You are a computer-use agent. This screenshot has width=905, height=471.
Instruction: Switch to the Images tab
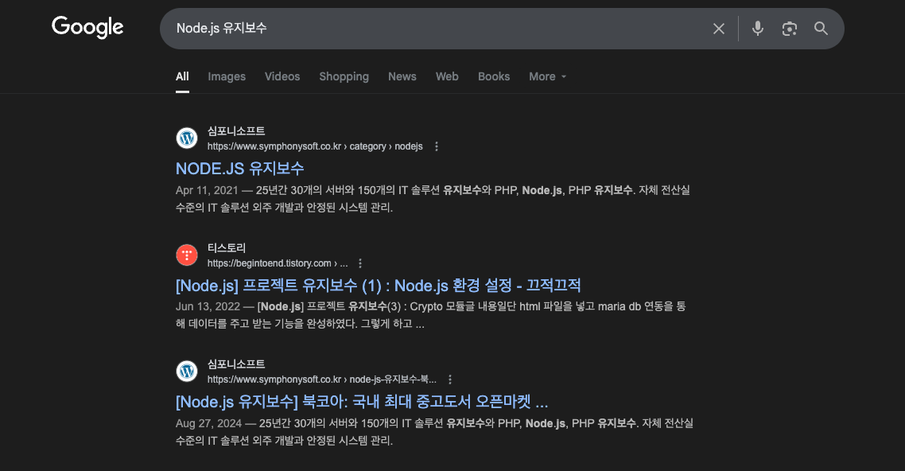(x=227, y=76)
